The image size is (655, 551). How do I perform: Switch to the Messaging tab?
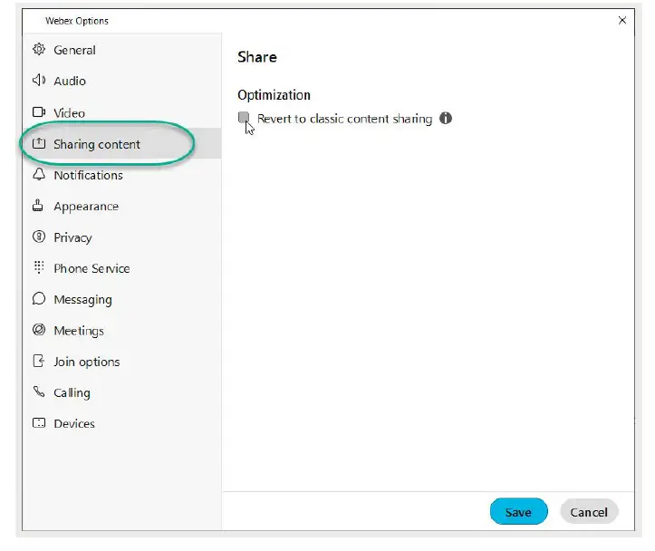point(121,299)
